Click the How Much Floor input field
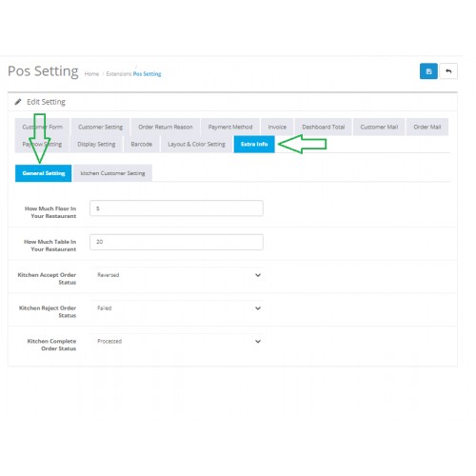Viewport: 476px width, 476px height. point(176,208)
